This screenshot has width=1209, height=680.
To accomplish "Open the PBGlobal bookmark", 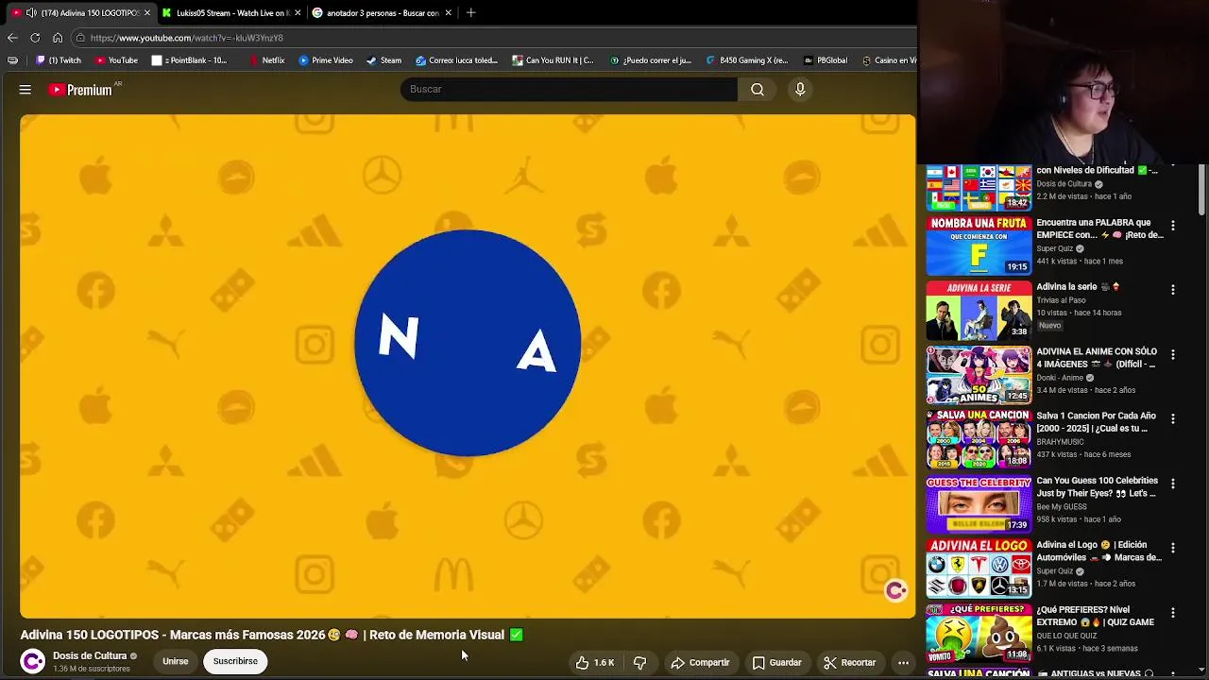I will 826,60.
